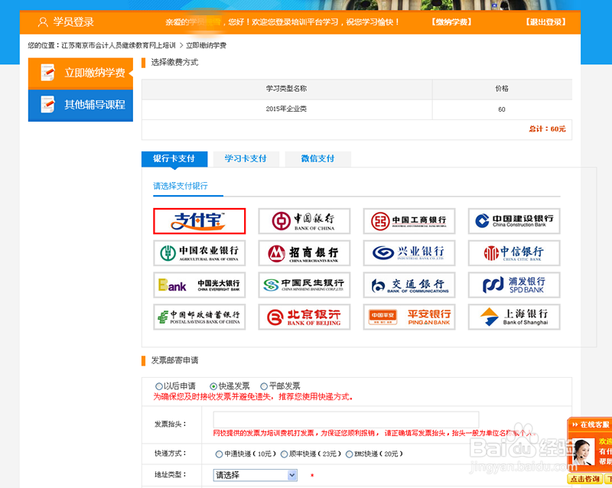Select the 以后申请 radio button
This screenshot has width=612, height=488.
pyautogui.click(x=159, y=386)
